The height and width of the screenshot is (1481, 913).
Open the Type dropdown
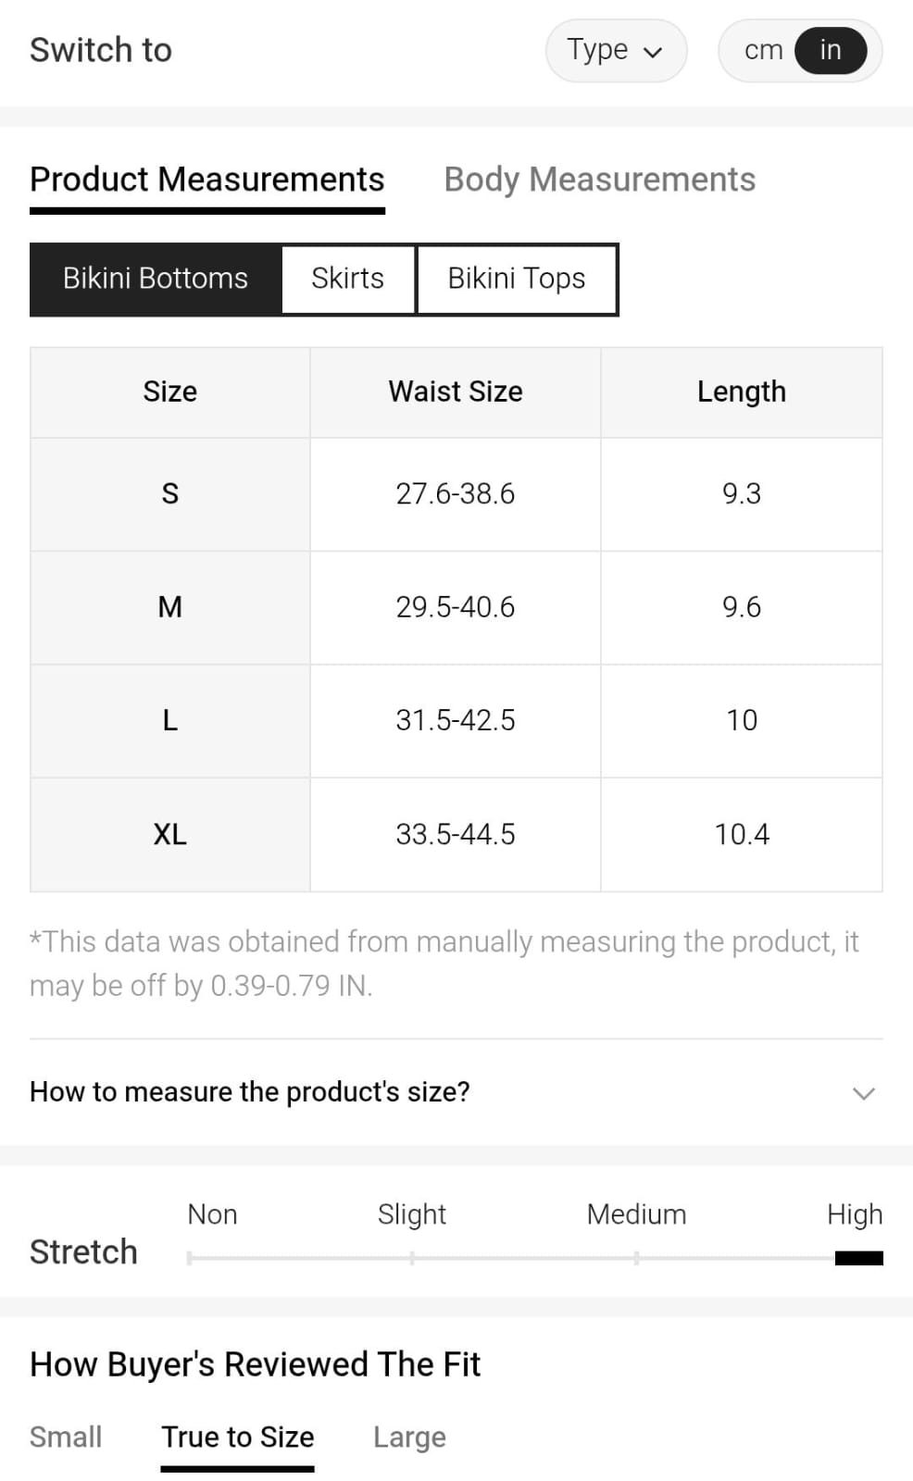[x=615, y=50]
